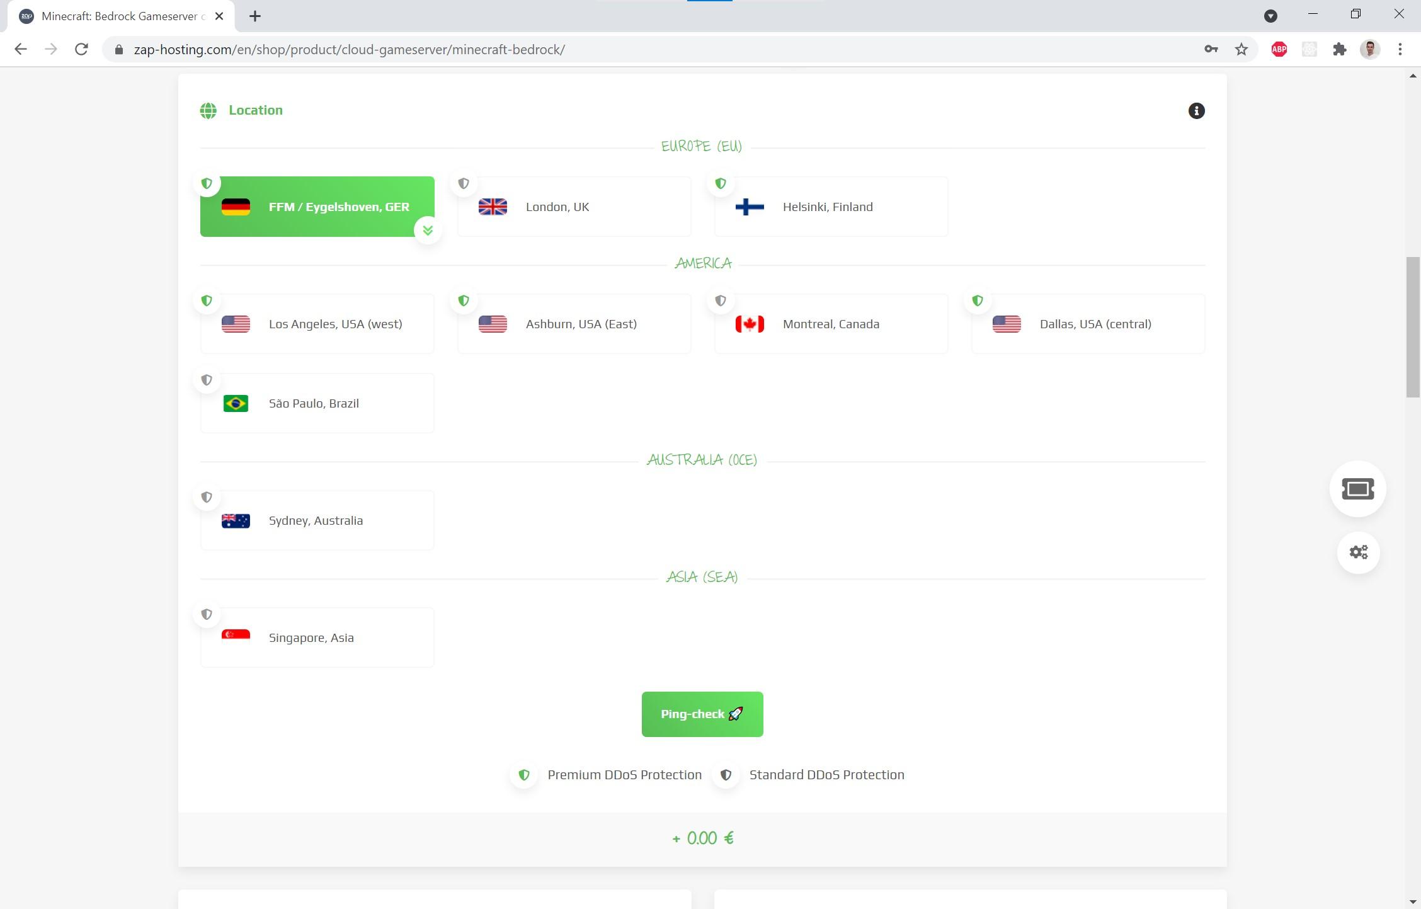Select Montreal, Canada location
This screenshot has width=1421, height=909.
(x=831, y=324)
